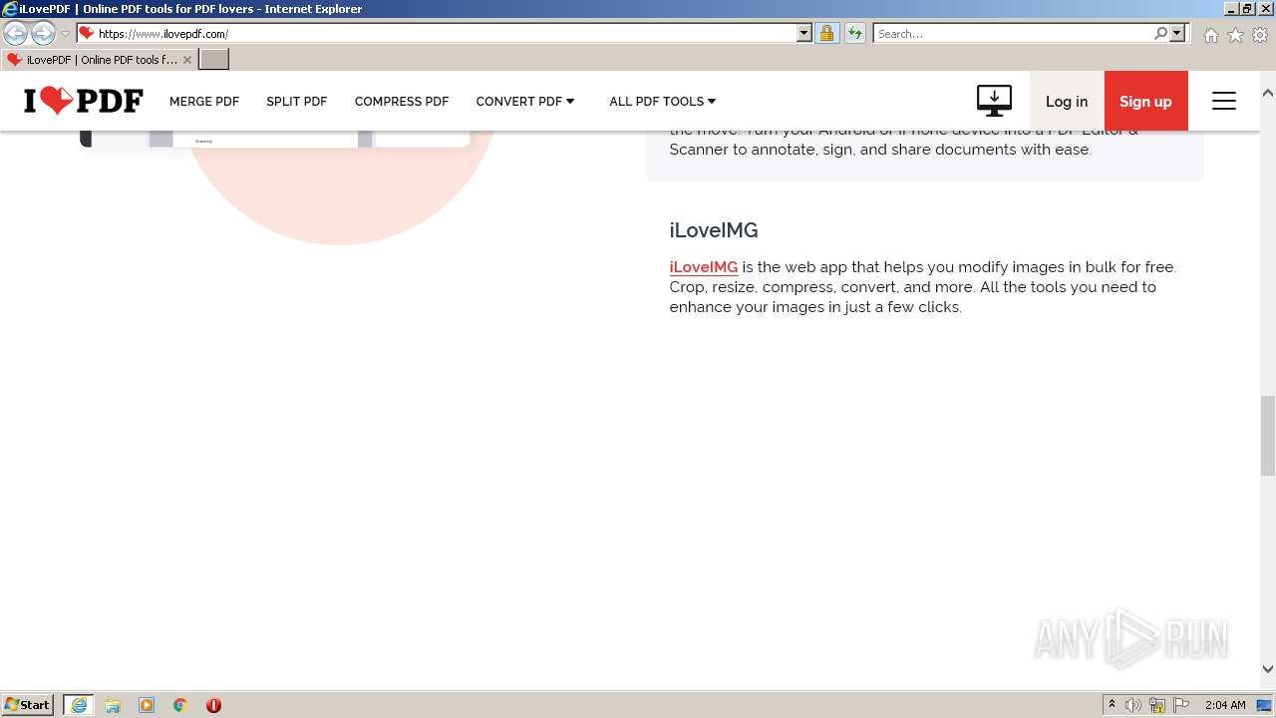Show hidden tray icons arrow
The image size is (1276, 718).
click(x=1112, y=705)
